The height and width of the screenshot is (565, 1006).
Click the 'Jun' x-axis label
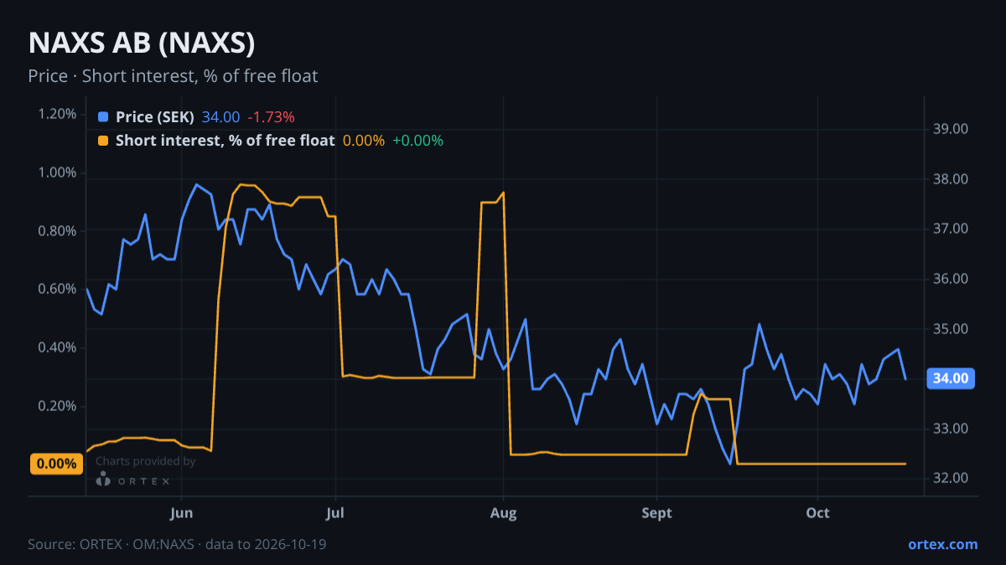coord(182,513)
